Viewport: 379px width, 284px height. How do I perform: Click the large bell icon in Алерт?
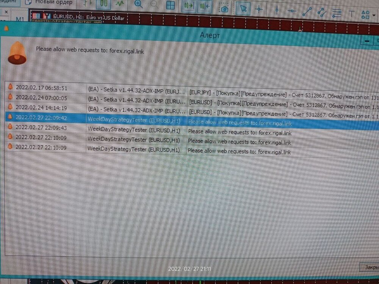click(17, 53)
